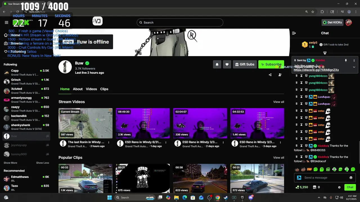Click the share icon under Subscribe
The width and height of the screenshot is (360, 202).
click(270, 75)
